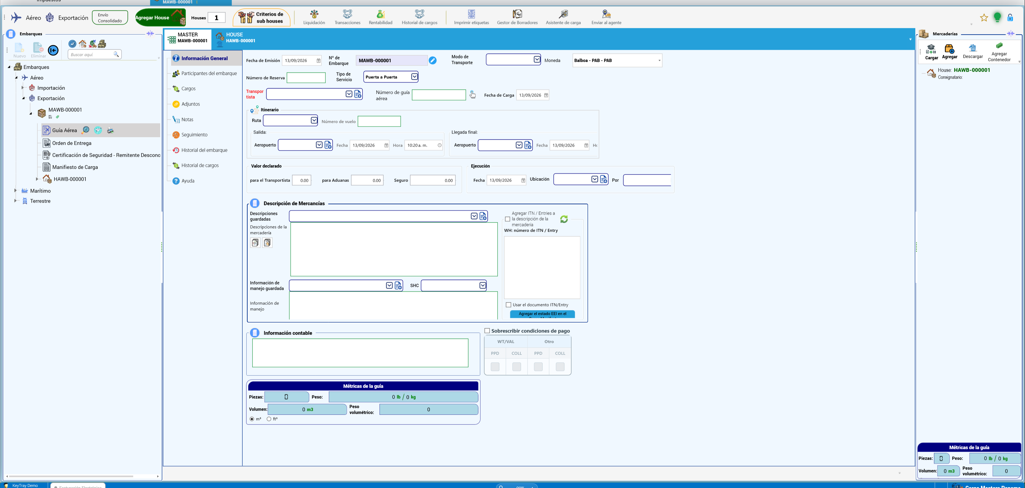Open the SHC dropdown
Viewport: 1025px width, 488px height.
(482, 285)
